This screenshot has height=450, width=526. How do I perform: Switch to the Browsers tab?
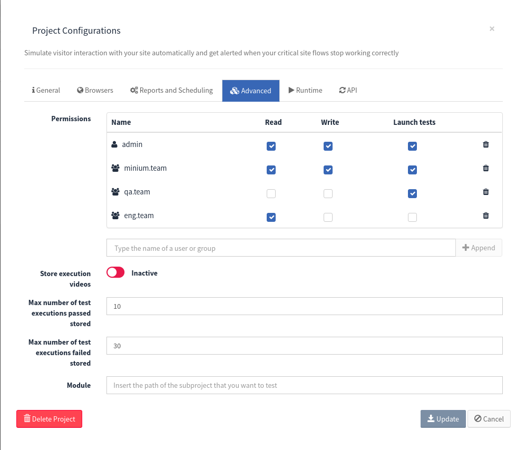(x=95, y=90)
